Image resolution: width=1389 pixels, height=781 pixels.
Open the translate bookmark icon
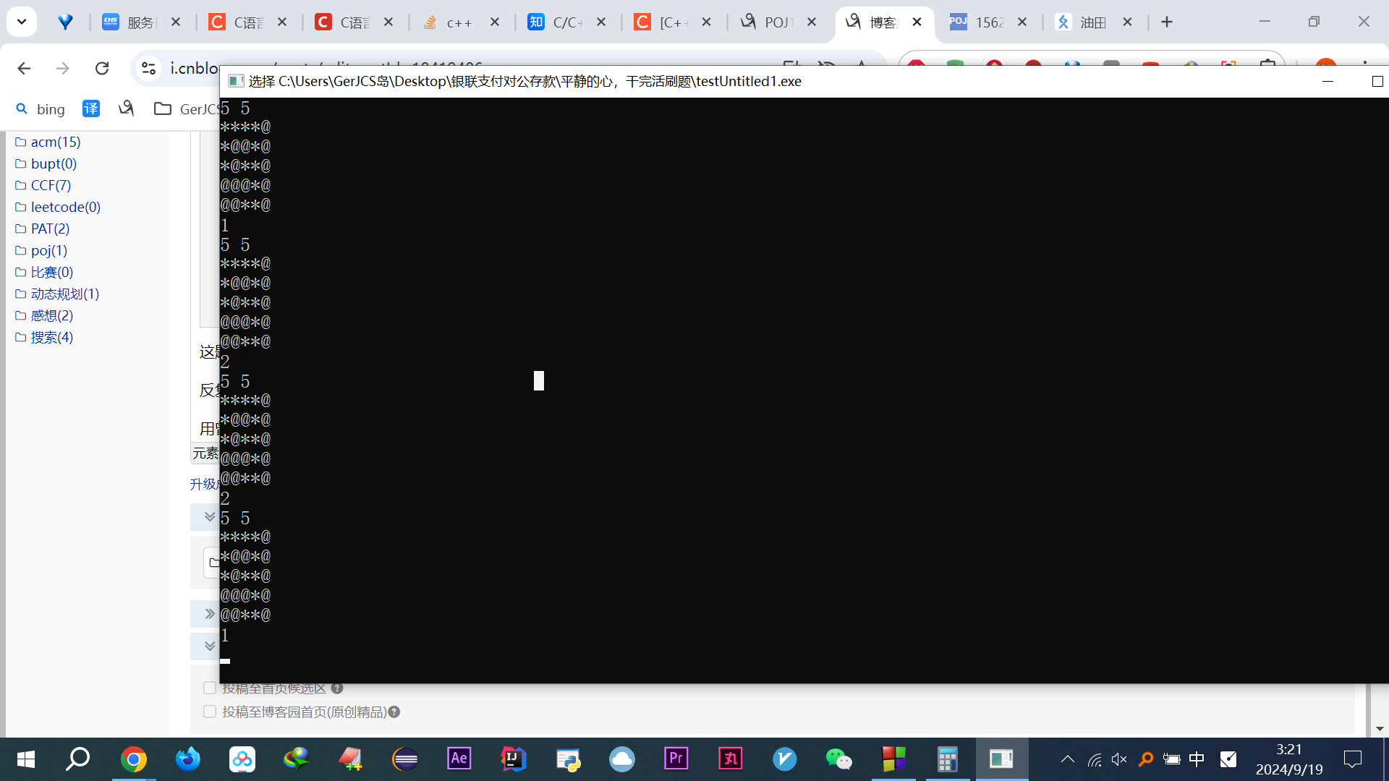pos(91,108)
